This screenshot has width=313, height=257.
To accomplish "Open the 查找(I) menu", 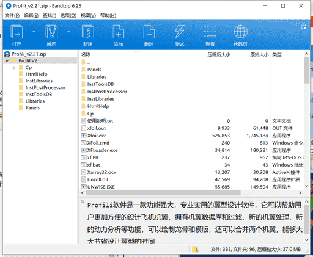I will coord(50,15).
